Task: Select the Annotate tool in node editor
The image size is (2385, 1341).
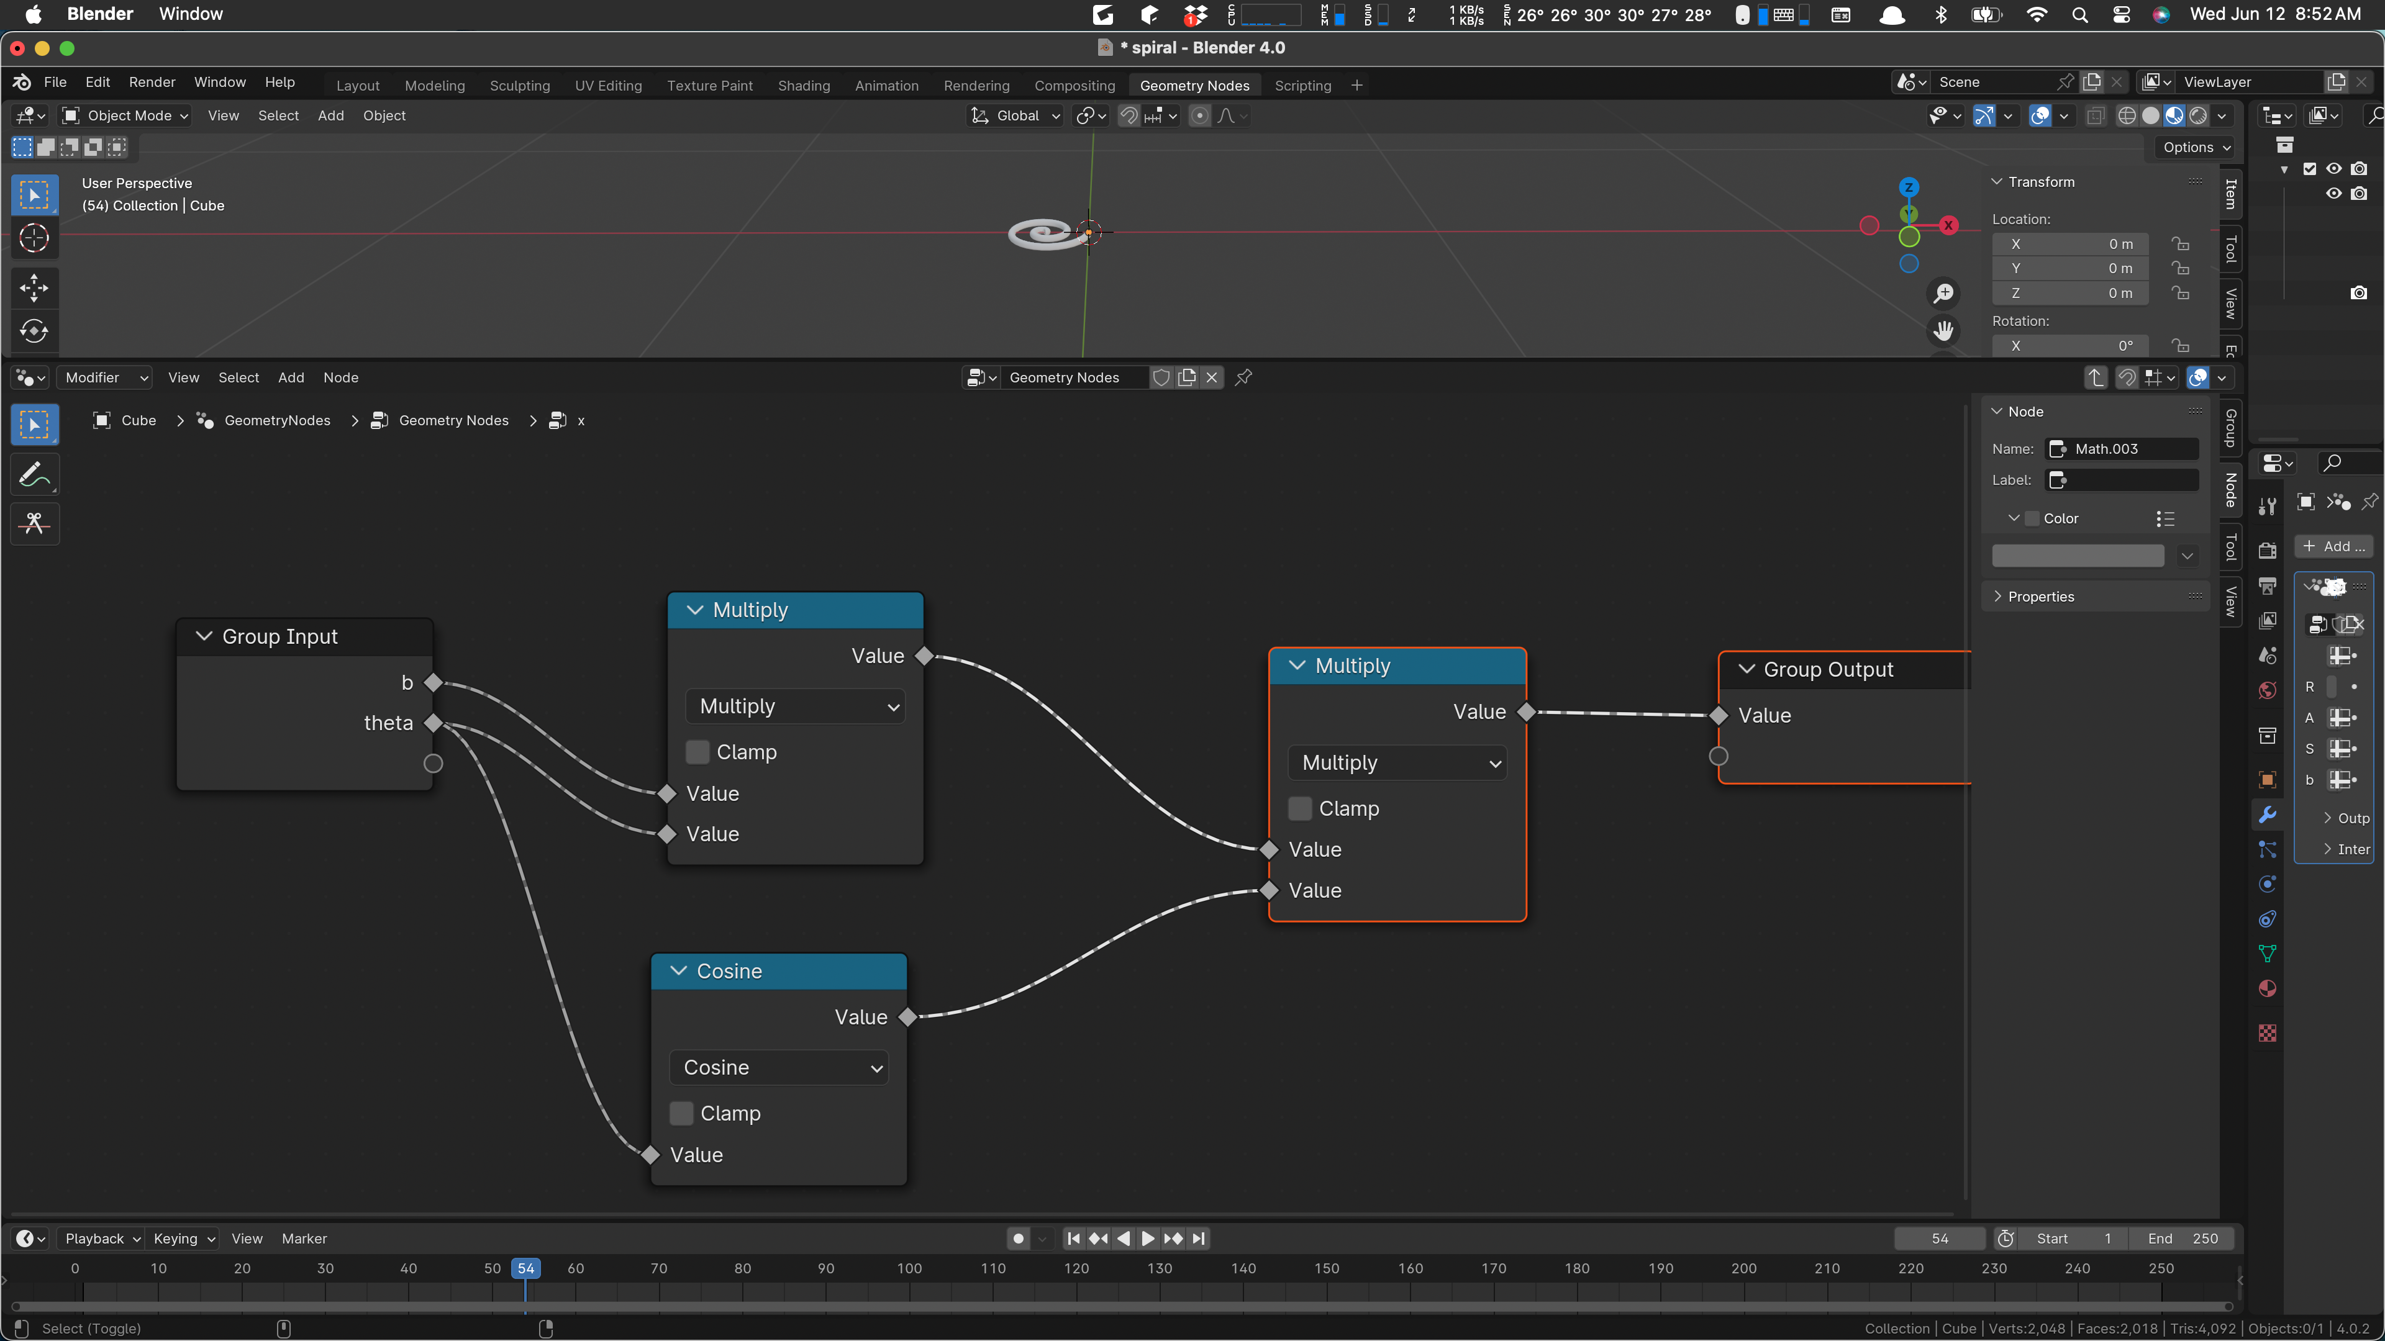Action: point(34,475)
